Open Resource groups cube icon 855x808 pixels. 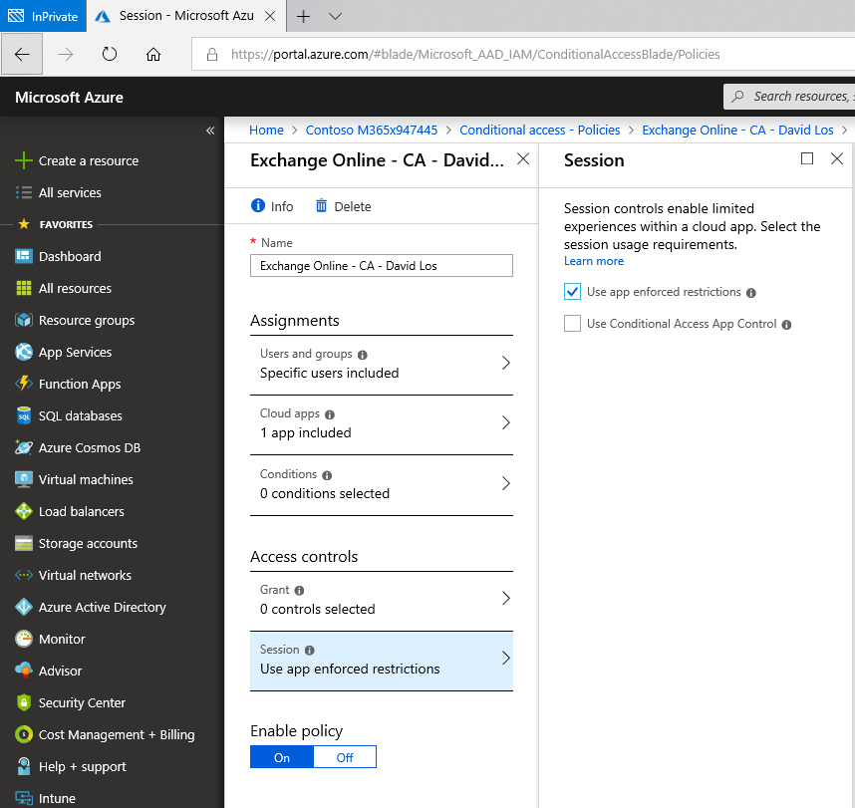click(24, 320)
